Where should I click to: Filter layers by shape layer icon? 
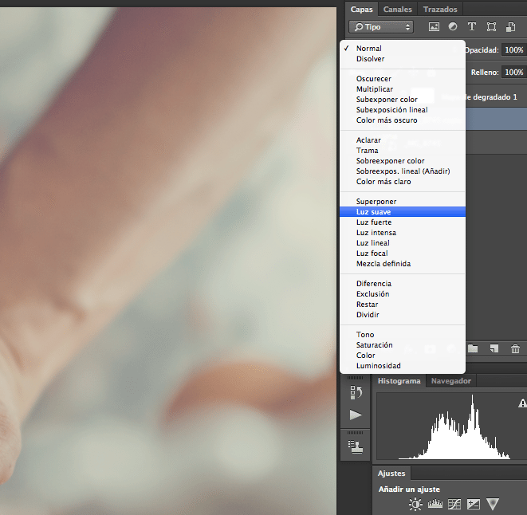pos(491,27)
